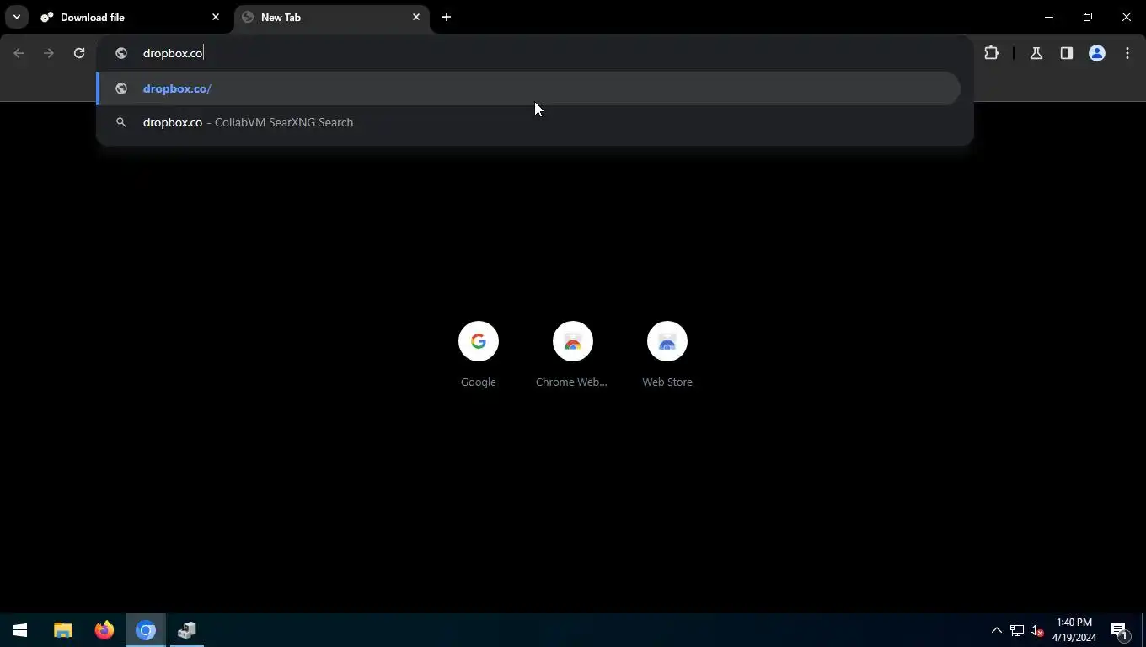
Task: Open Chrome three-dot menu
Action: (1127, 53)
